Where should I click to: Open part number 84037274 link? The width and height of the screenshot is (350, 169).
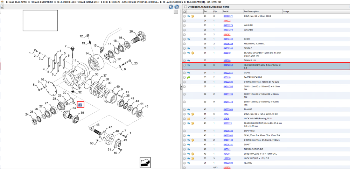228,26
